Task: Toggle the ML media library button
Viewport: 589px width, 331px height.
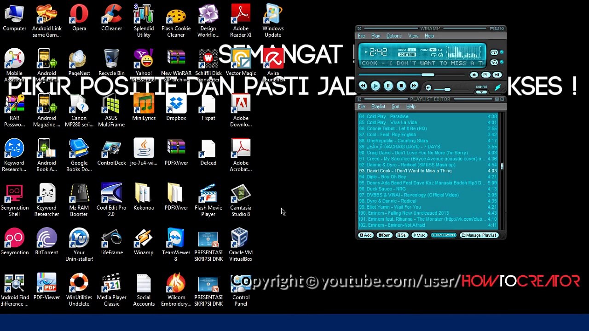Action: [497, 75]
